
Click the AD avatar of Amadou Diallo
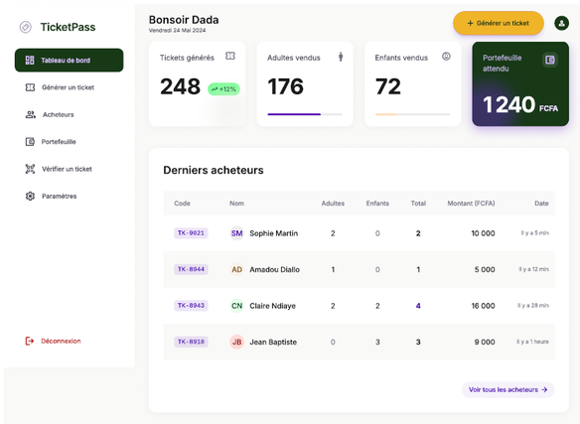236,269
